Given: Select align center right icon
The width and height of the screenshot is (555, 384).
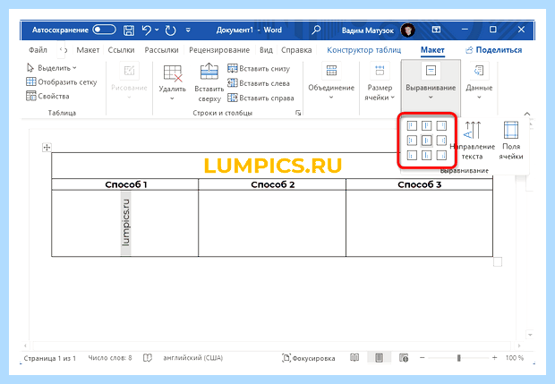Looking at the screenshot, I should (441, 141).
